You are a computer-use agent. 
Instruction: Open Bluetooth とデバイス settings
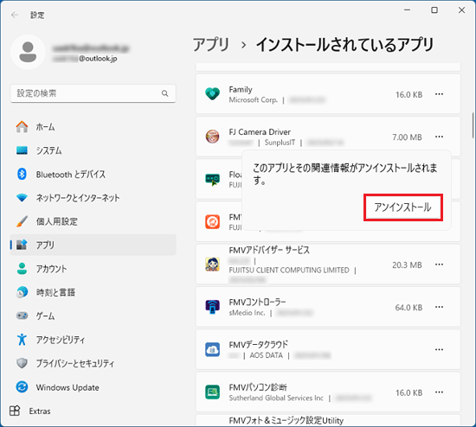pos(93,174)
